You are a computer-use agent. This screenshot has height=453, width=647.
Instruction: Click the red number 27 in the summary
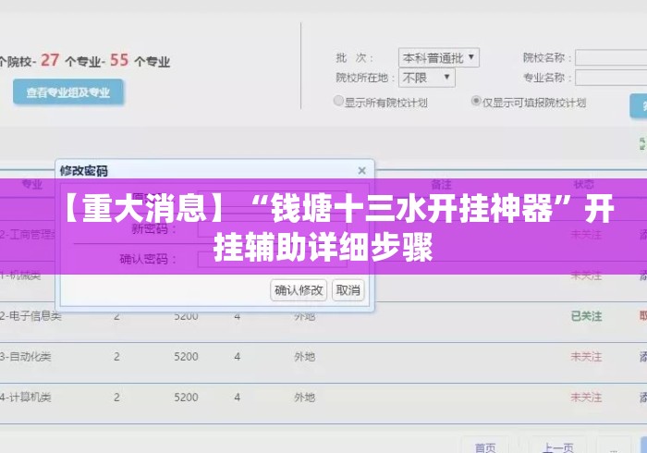click(x=50, y=60)
